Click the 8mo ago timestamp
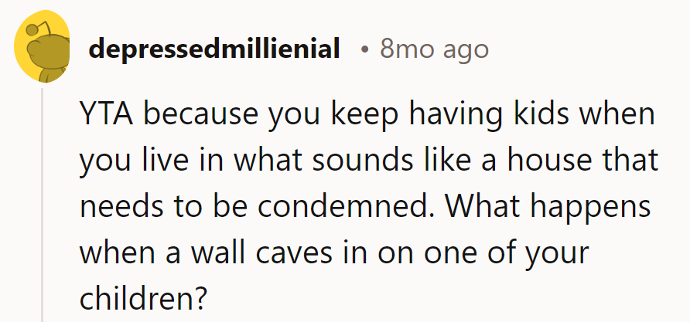690x322 pixels. coord(434,50)
